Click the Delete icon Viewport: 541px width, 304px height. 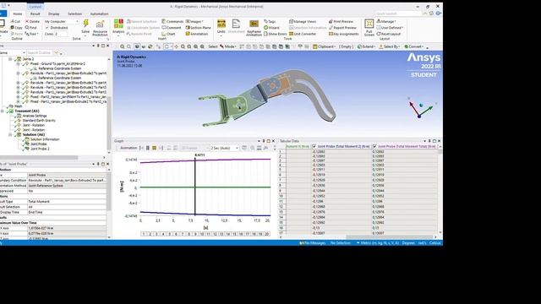[32, 21]
